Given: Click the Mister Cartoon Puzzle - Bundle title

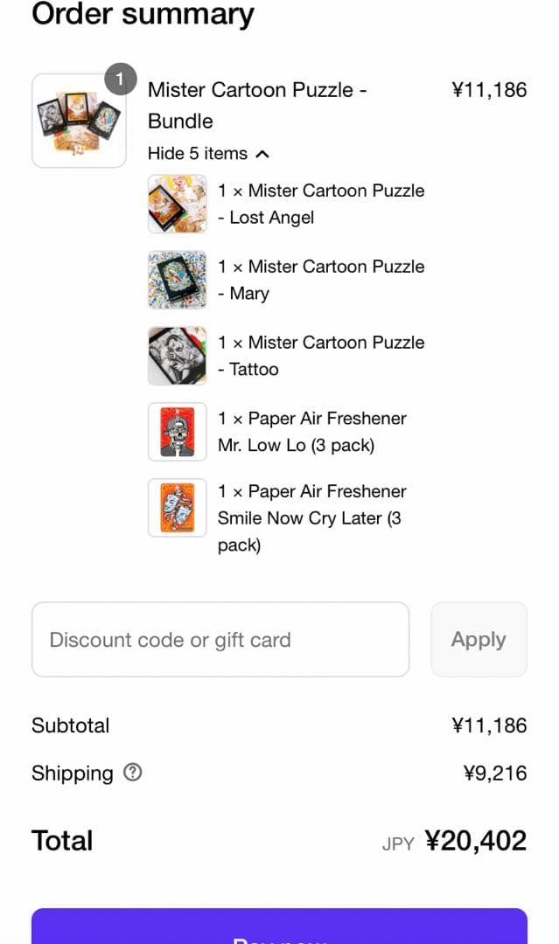Looking at the screenshot, I should (x=257, y=105).
